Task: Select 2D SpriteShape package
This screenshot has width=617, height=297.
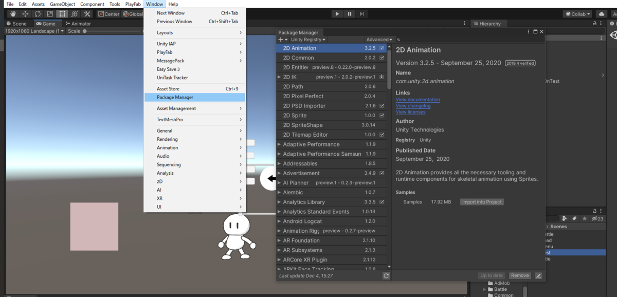Action: (331, 125)
